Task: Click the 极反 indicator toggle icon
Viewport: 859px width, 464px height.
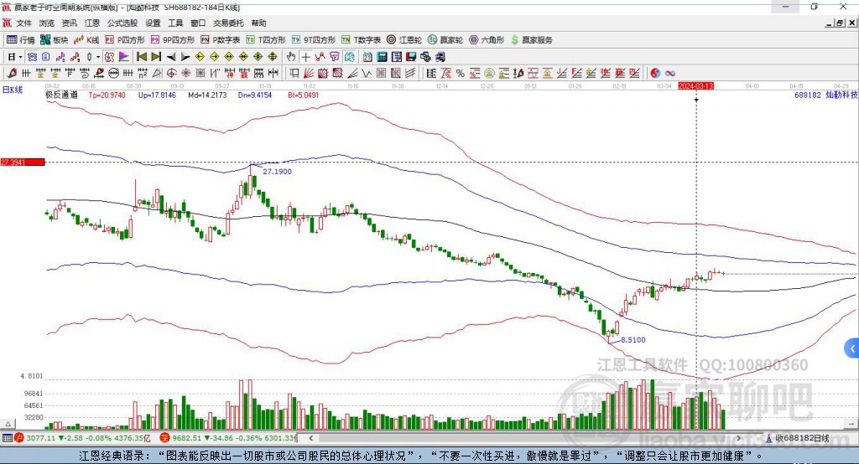Action: click(109, 57)
